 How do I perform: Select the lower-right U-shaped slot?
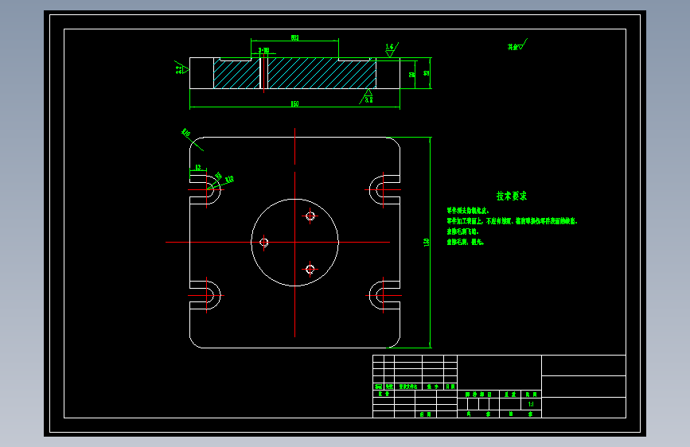[x=384, y=295]
